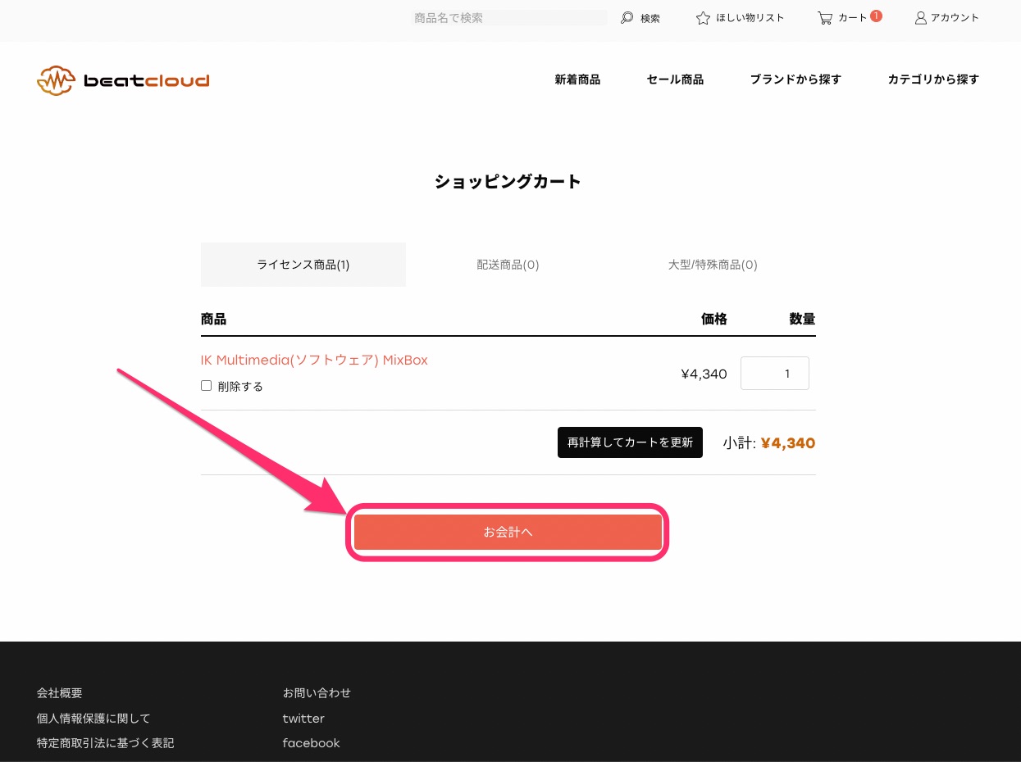Open the wishlist star icon

pyautogui.click(x=703, y=17)
